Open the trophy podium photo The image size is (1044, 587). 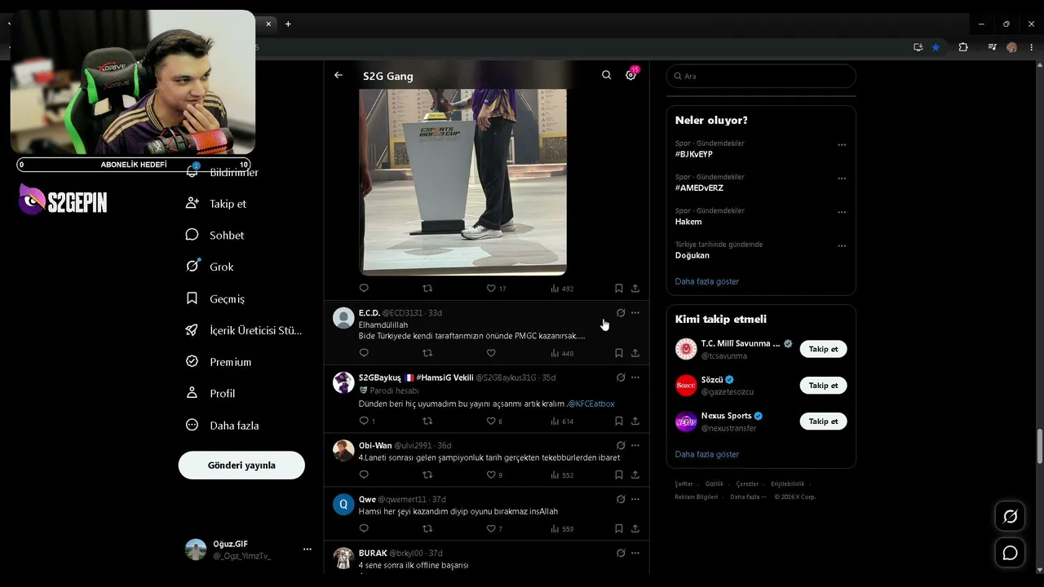[x=462, y=182]
